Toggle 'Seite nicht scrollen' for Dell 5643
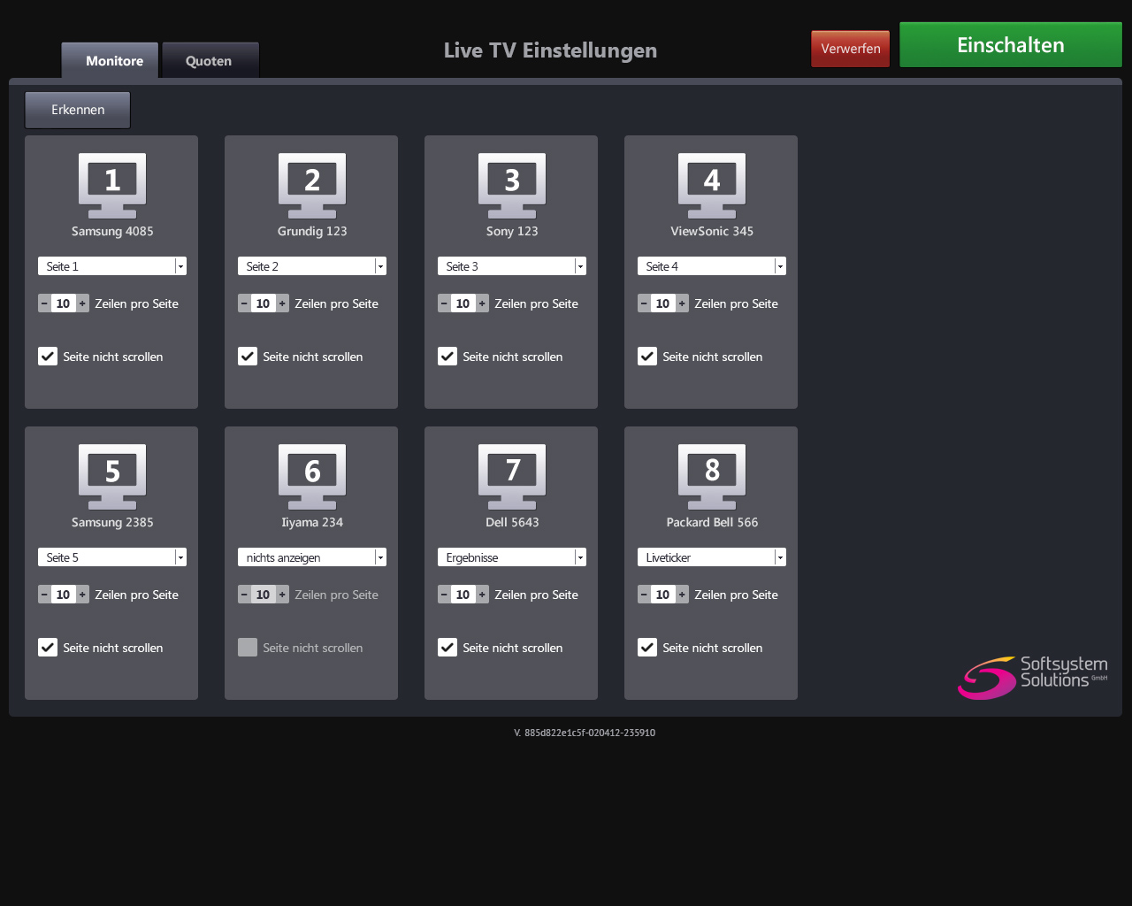 (447, 648)
